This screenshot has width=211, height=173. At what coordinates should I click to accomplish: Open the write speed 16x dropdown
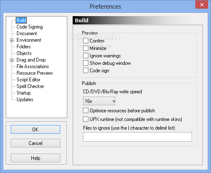99,101
